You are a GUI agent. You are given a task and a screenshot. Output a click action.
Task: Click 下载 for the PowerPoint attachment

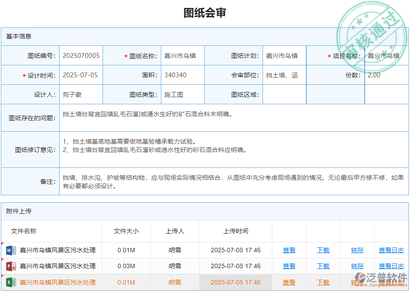tap(323, 266)
